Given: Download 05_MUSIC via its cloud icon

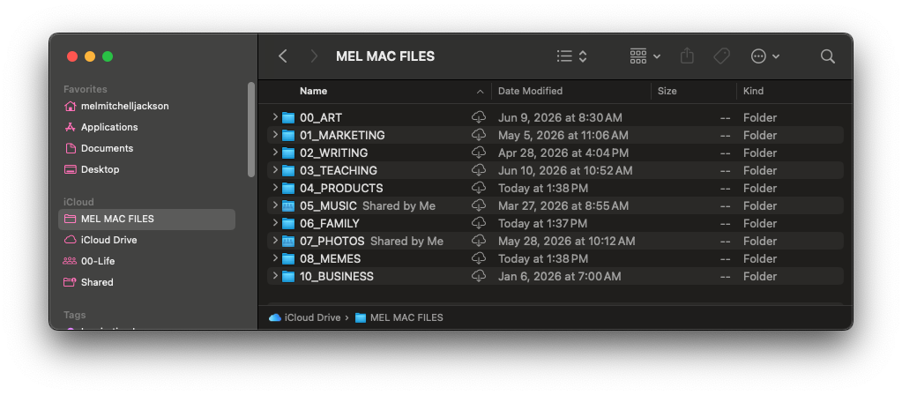Looking at the screenshot, I should (479, 205).
